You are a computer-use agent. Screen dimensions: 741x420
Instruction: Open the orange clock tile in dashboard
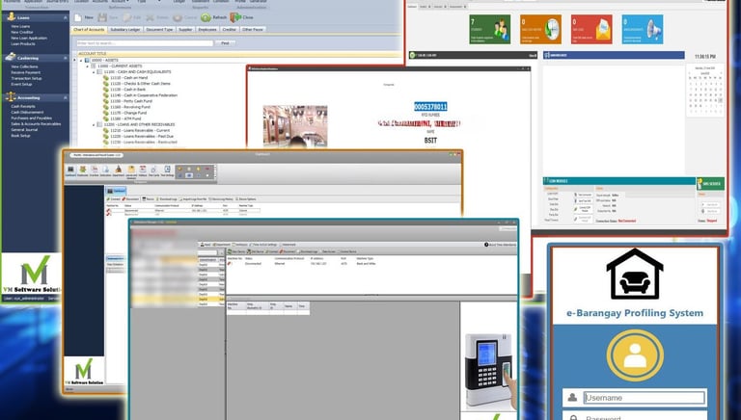coord(540,29)
